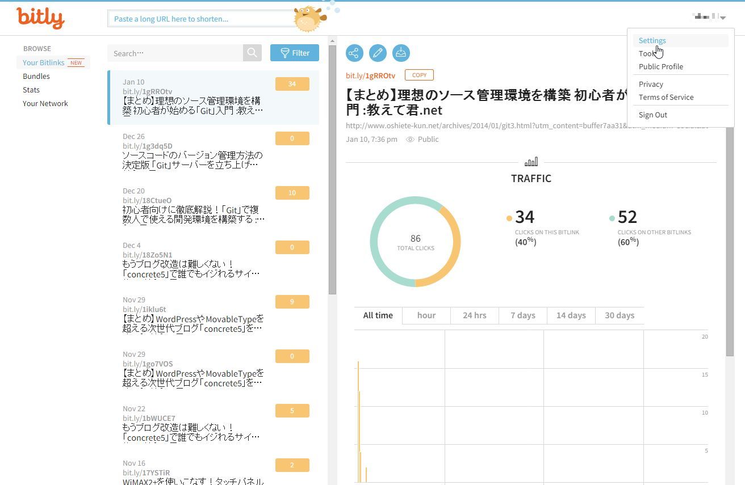
Task: Click the teal 52 clicks legend dot
Action: click(x=612, y=218)
